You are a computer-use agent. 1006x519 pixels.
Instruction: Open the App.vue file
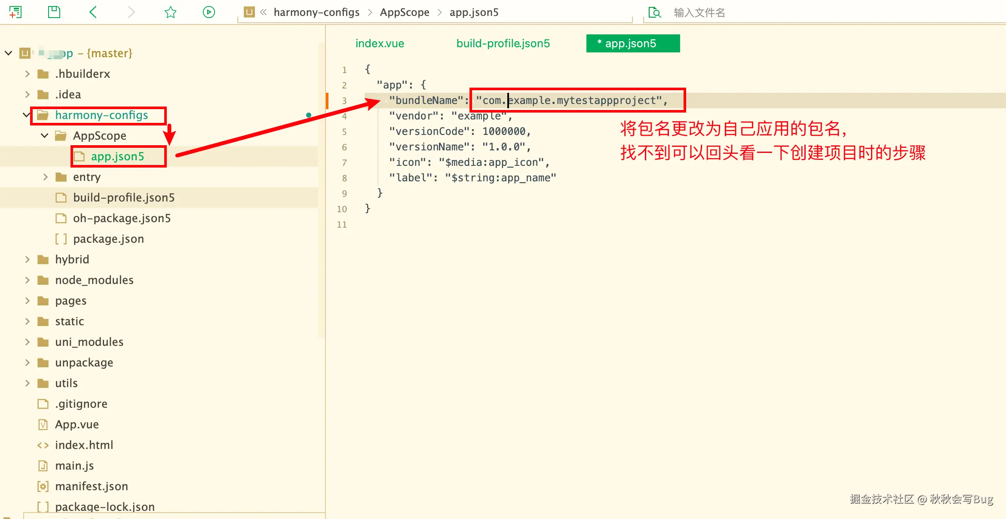[77, 424]
